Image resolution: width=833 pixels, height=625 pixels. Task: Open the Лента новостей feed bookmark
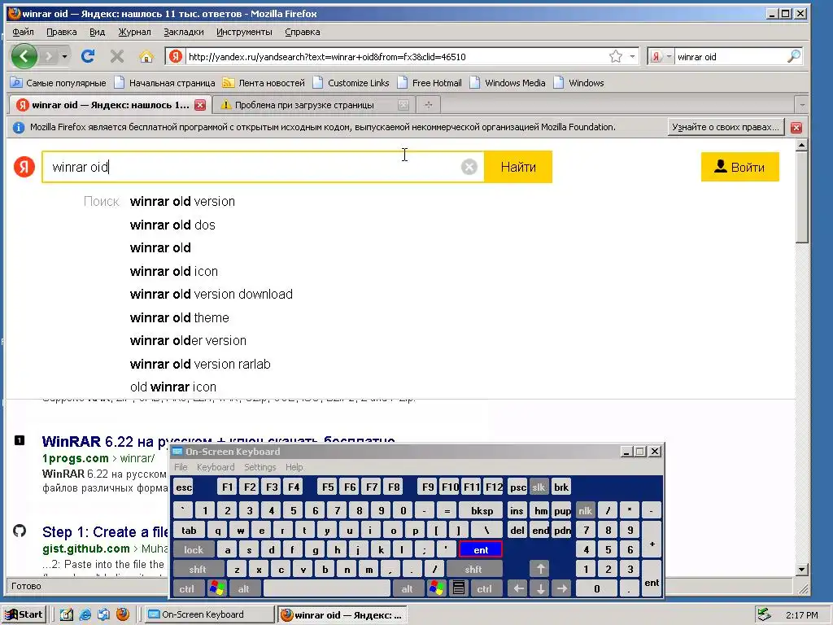(x=264, y=83)
